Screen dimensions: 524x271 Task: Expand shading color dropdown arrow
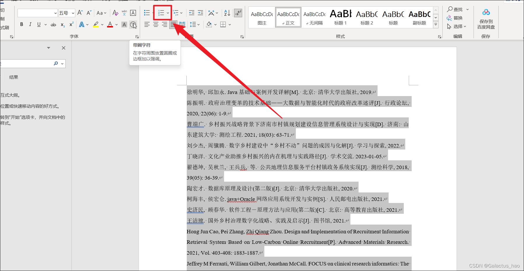pos(215,25)
